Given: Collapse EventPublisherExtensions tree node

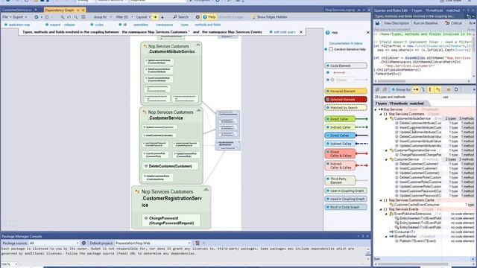Looking at the screenshot, I should click(386, 214).
